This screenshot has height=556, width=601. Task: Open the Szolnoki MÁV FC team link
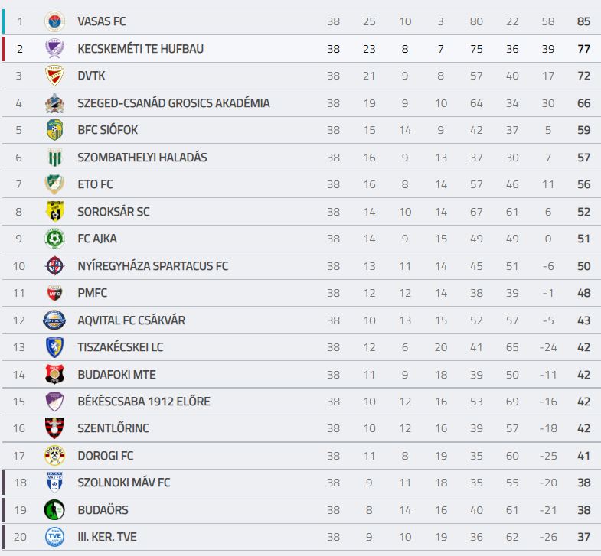coord(124,483)
